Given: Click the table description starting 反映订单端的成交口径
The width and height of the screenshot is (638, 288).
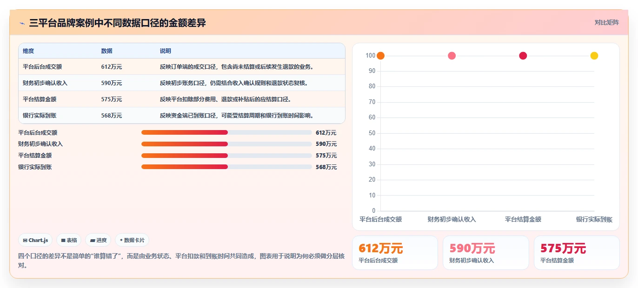Looking at the screenshot, I should pyautogui.click(x=237, y=67).
